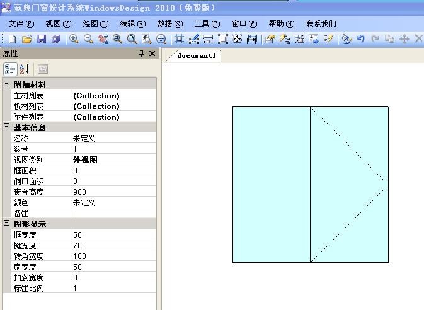Screen dimensions: 424x310
Task: Edit the 名称 value 未定义
Action: 113,139
